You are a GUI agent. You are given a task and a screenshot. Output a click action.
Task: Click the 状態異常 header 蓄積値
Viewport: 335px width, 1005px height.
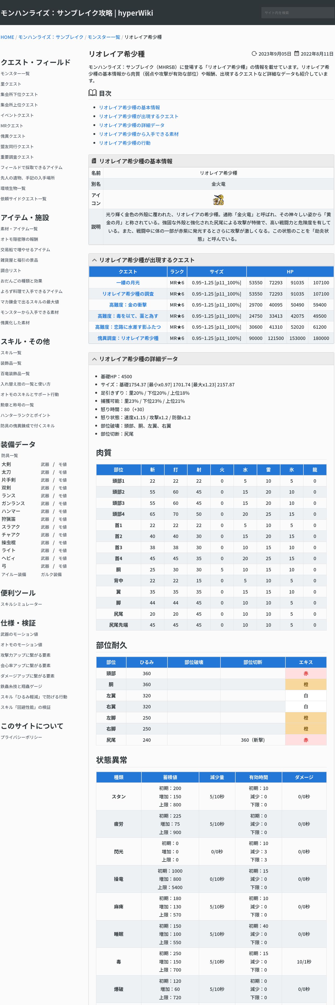[170, 777]
